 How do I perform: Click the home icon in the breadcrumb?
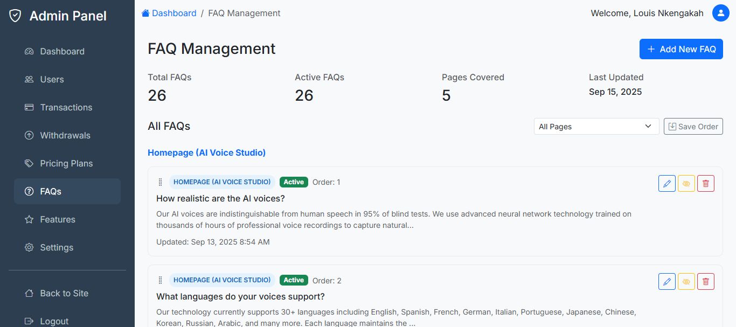[x=145, y=13]
